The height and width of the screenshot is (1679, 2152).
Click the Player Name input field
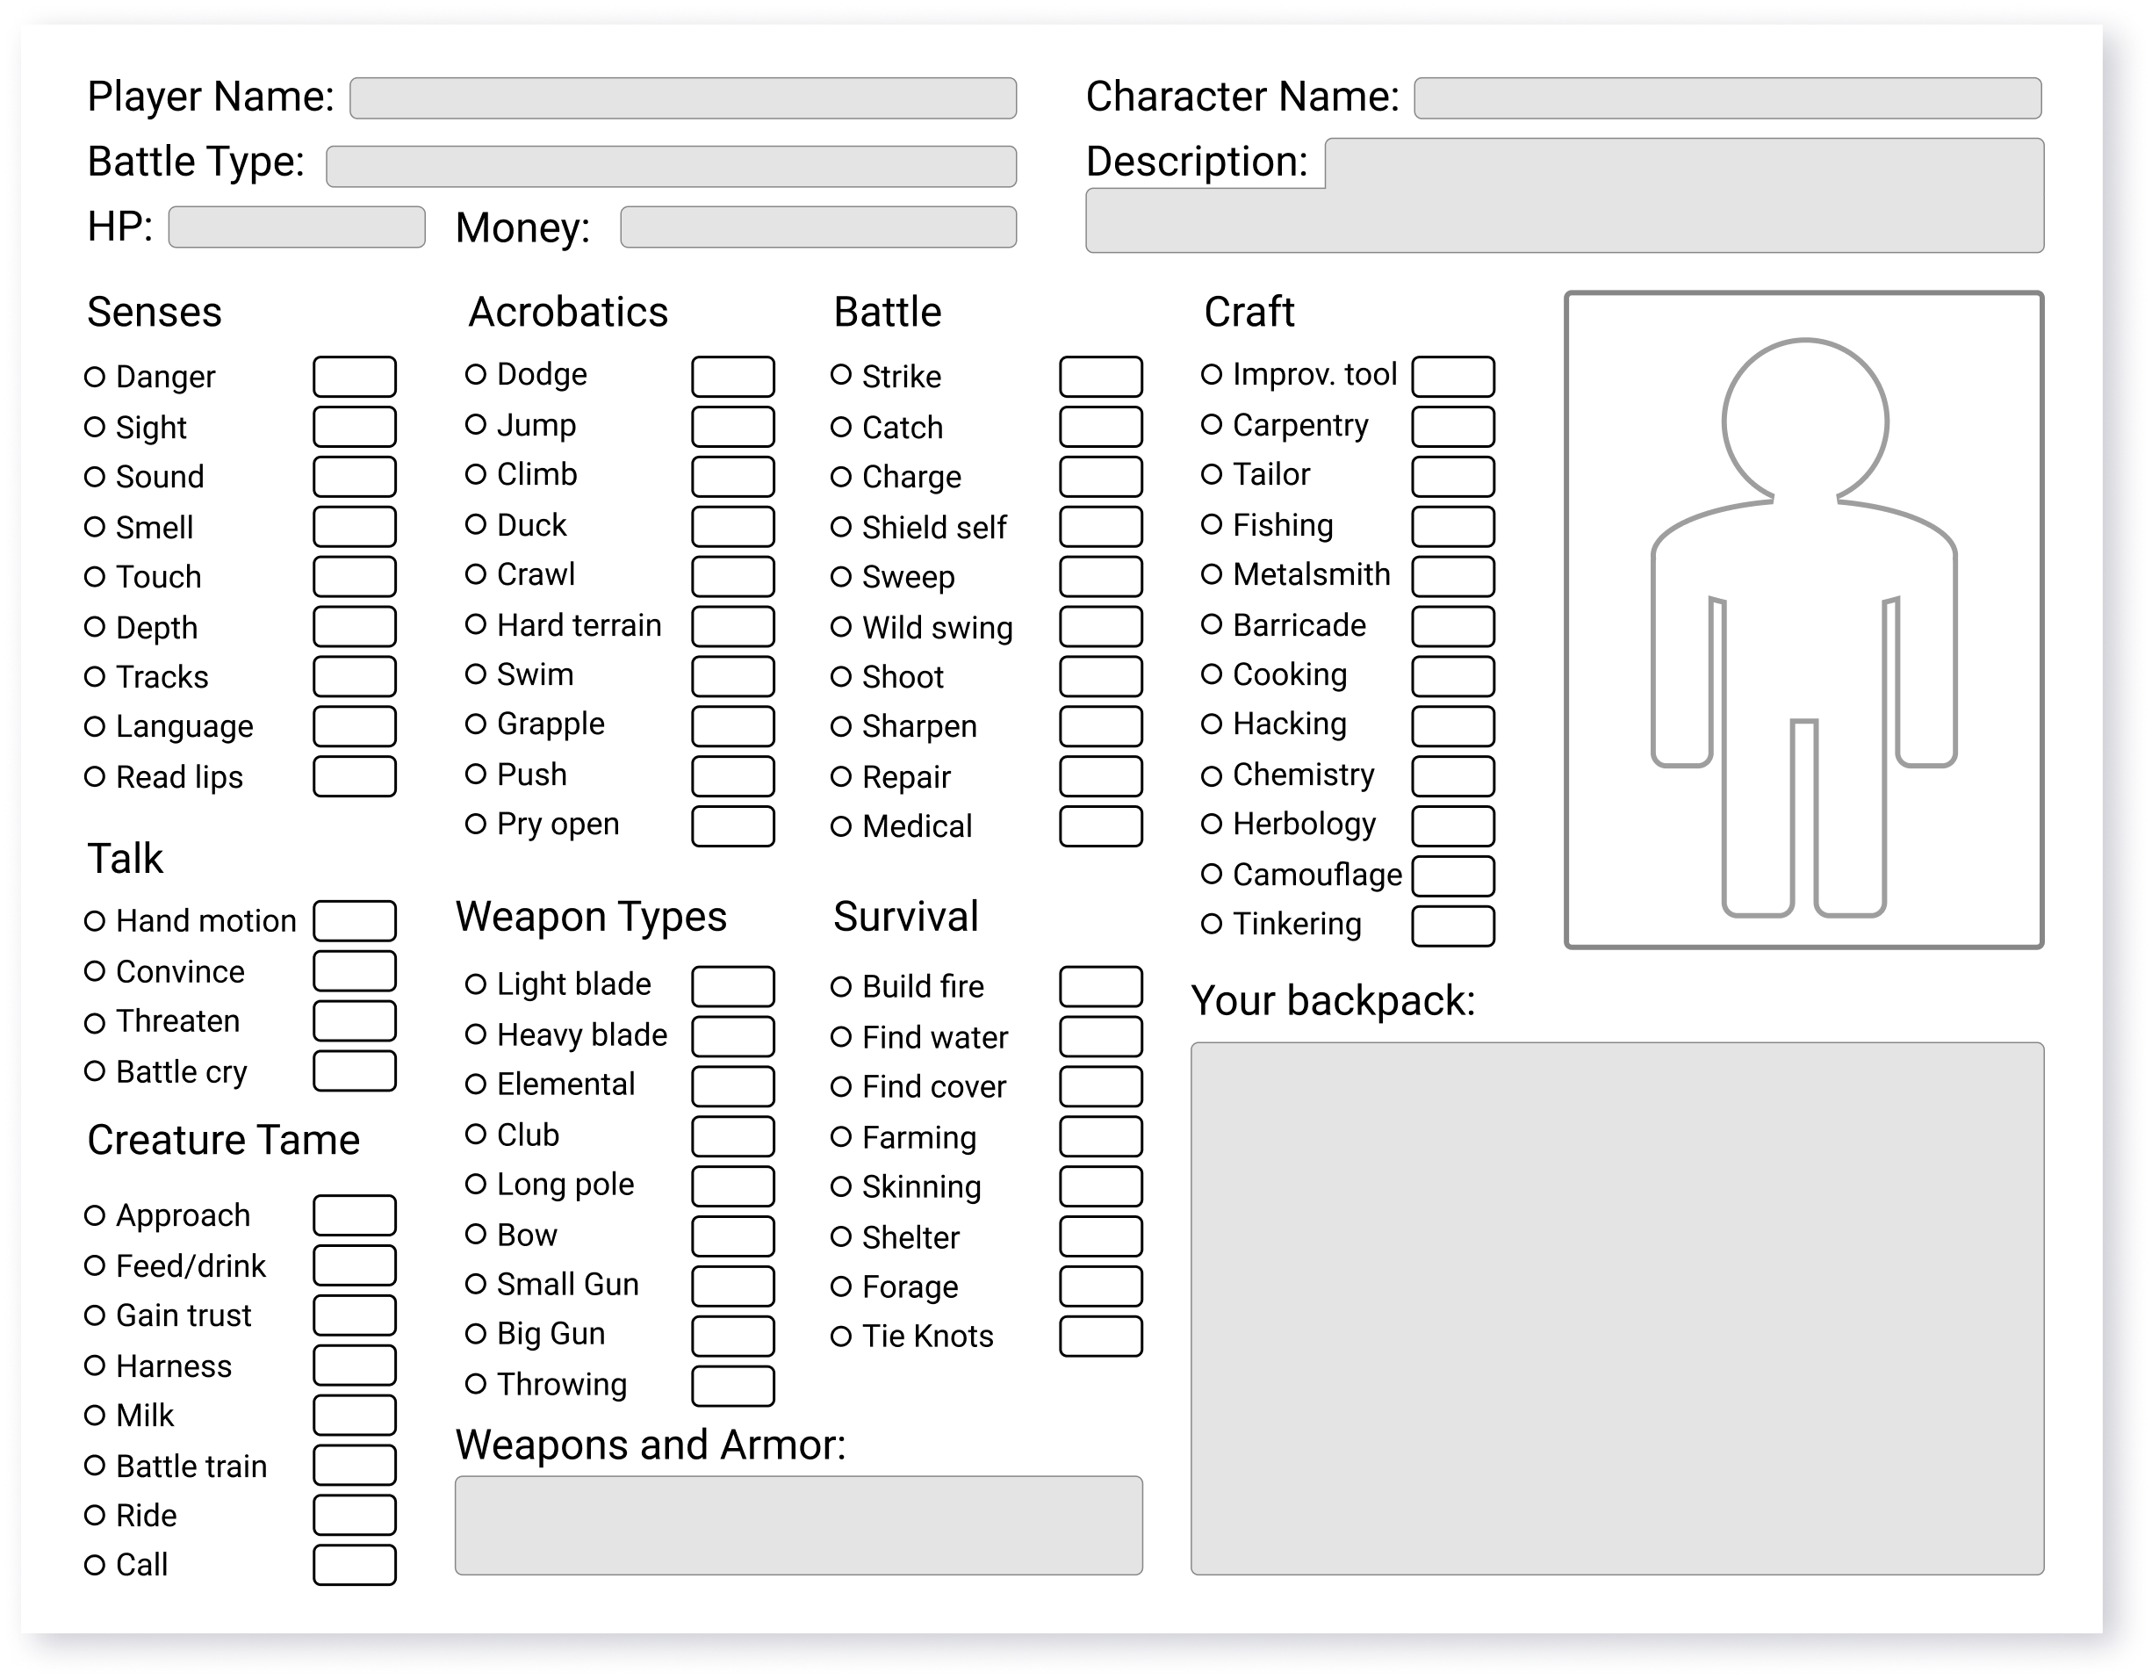[x=683, y=98]
